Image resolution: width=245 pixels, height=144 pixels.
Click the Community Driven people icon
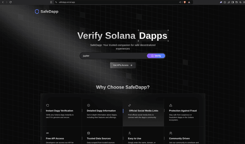171,133
